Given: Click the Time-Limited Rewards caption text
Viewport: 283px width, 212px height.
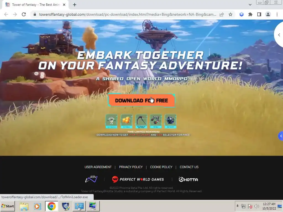Looking at the screenshot, I should click(143, 132).
